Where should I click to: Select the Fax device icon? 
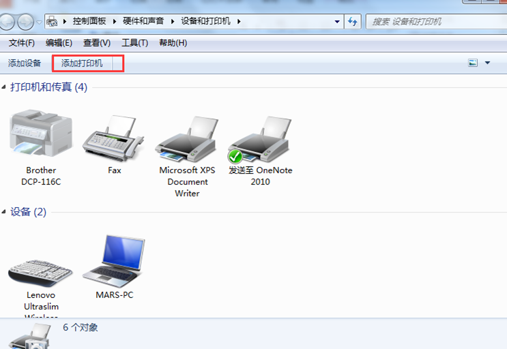point(113,138)
